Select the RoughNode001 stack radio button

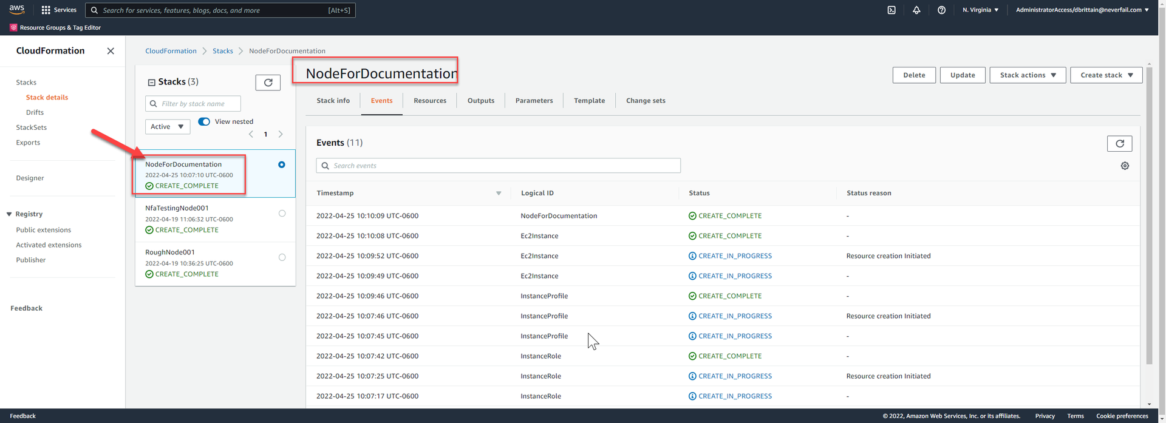coord(282,257)
